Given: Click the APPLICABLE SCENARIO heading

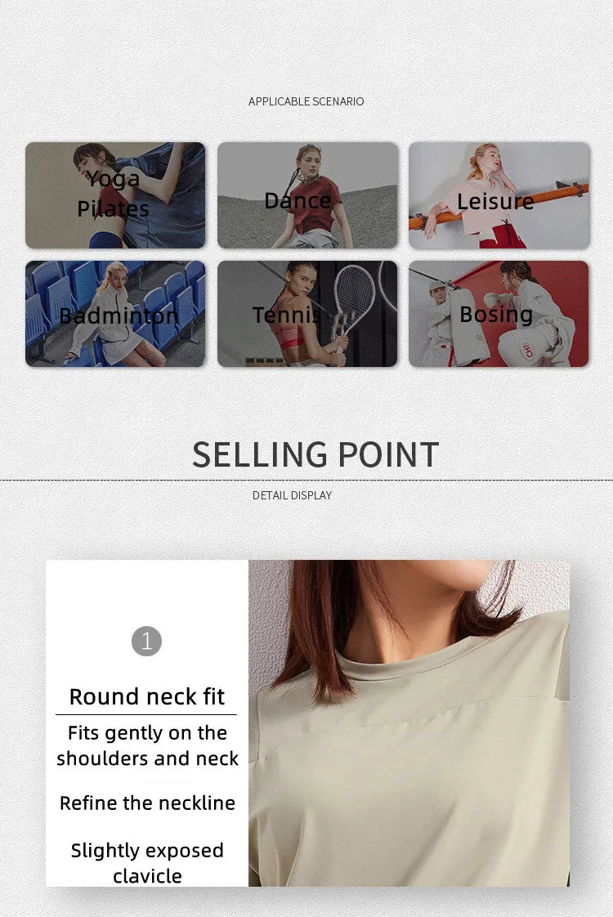Looking at the screenshot, I should click(x=306, y=101).
